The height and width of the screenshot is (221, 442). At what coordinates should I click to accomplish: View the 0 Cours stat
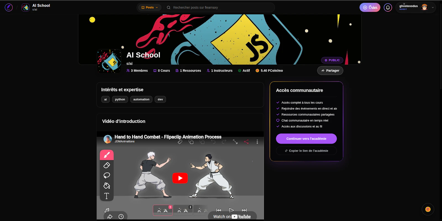point(162,70)
